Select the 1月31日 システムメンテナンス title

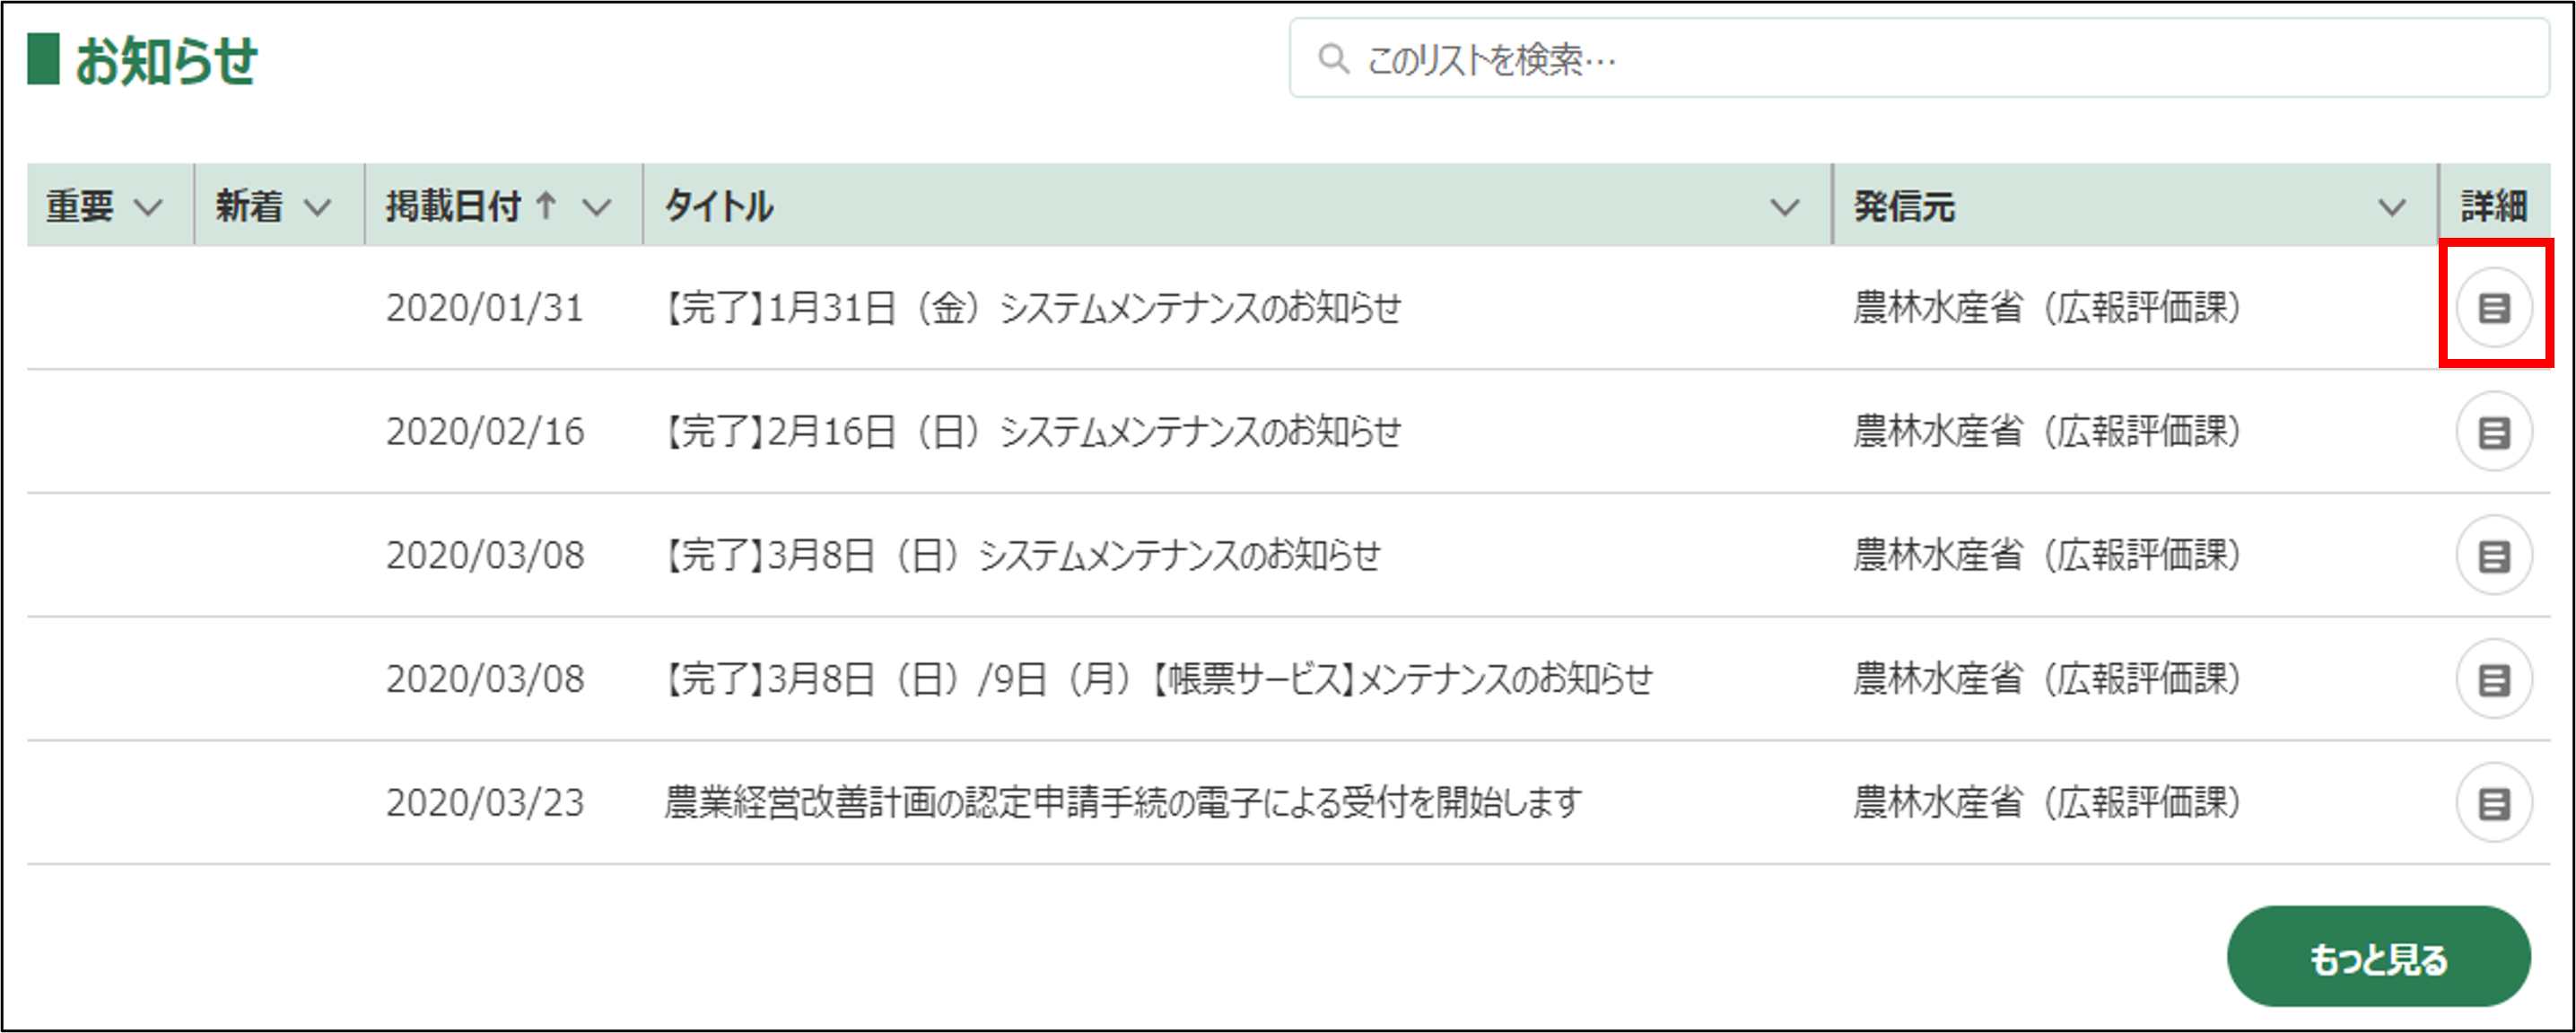coord(1032,308)
